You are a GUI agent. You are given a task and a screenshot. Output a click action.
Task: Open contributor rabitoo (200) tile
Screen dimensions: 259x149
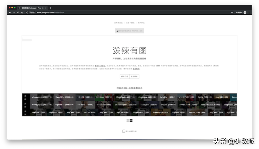point(38,112)
